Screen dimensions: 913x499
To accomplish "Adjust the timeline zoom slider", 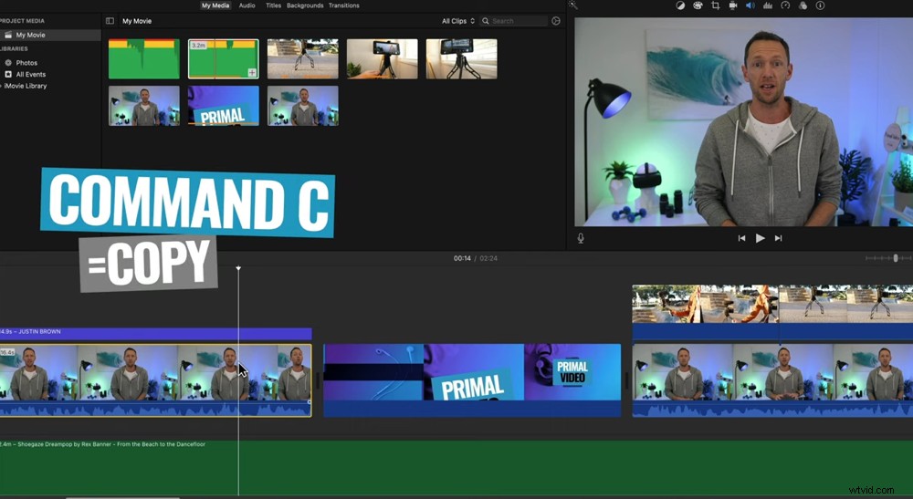I will click(895, 258).
